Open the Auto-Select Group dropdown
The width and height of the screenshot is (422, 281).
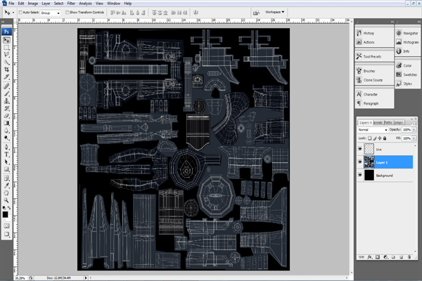click(x=51, y=13)
